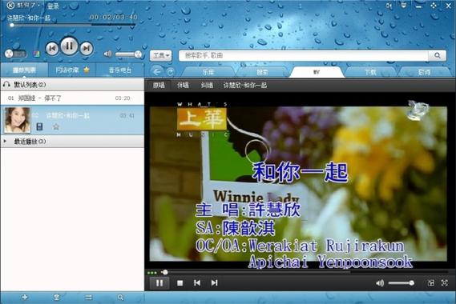
Task: Pause the MV video
Action: (x=159, y=283)
